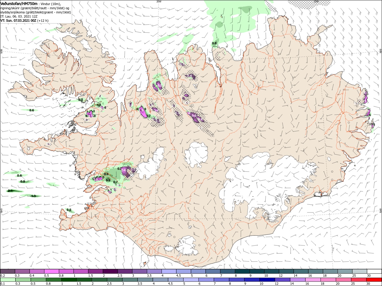Choose the darkest green 1–1.5 swatch in bottom row
The height and width of the screenshot is (286, 382).
(x=69, y=280)
